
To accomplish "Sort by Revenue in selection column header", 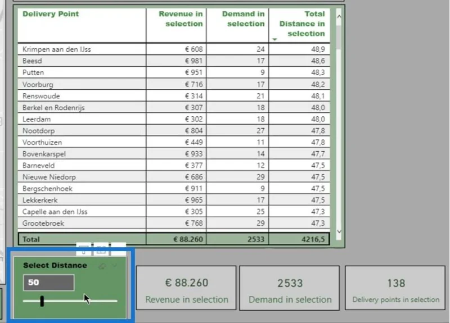I will [181, 19].
